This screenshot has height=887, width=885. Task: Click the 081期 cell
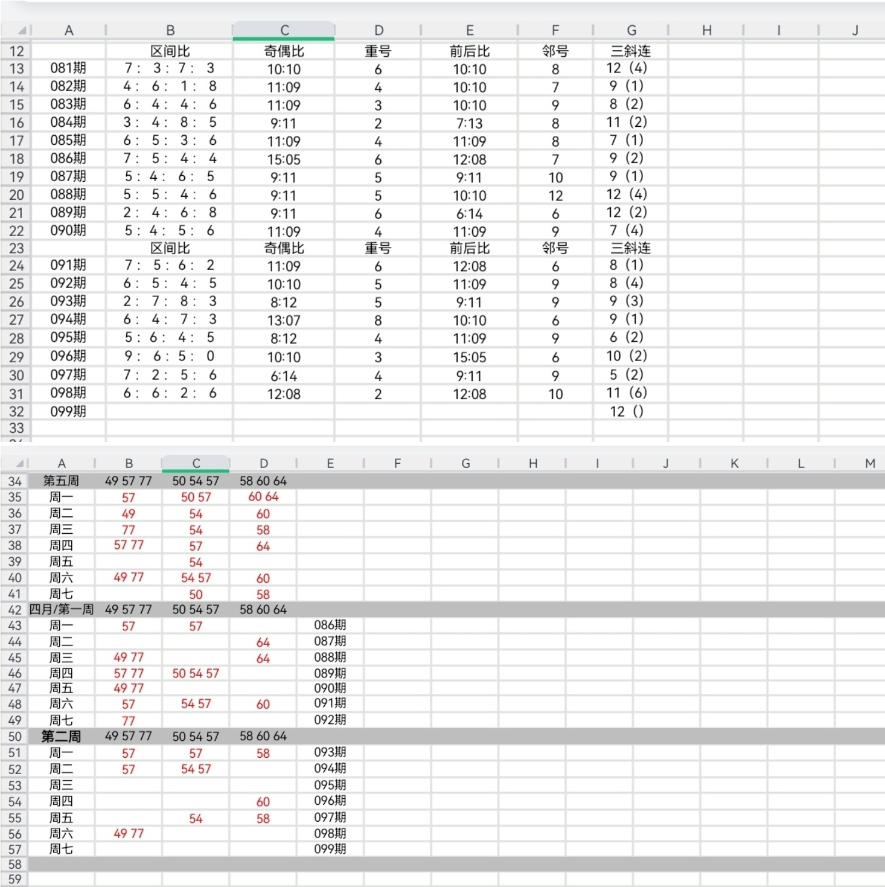click(68, 68)
